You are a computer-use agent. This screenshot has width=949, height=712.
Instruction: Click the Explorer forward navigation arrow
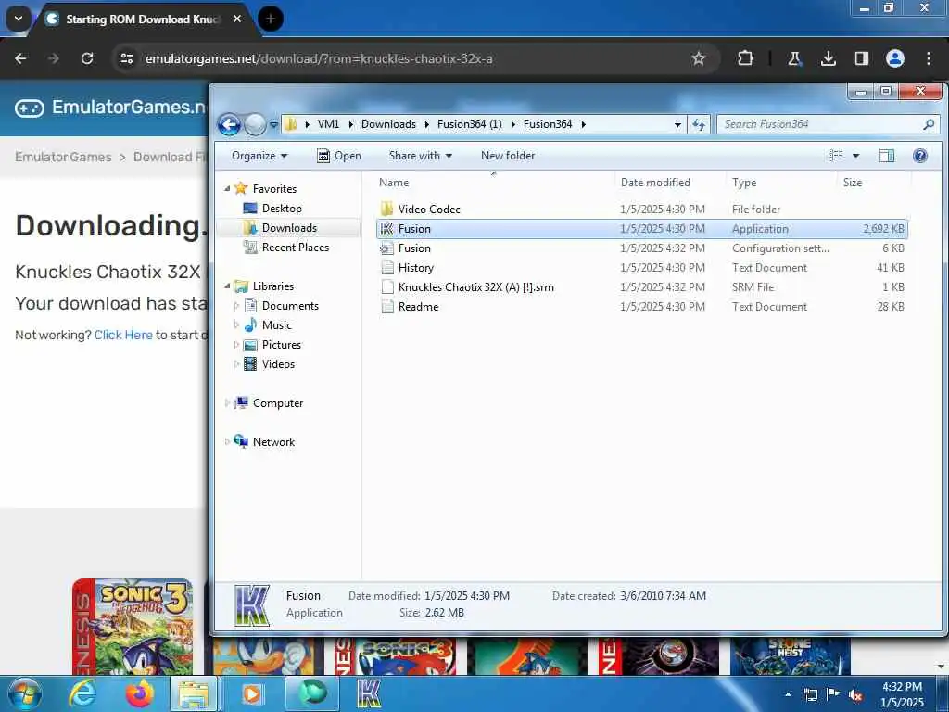[x=255, y=125]
